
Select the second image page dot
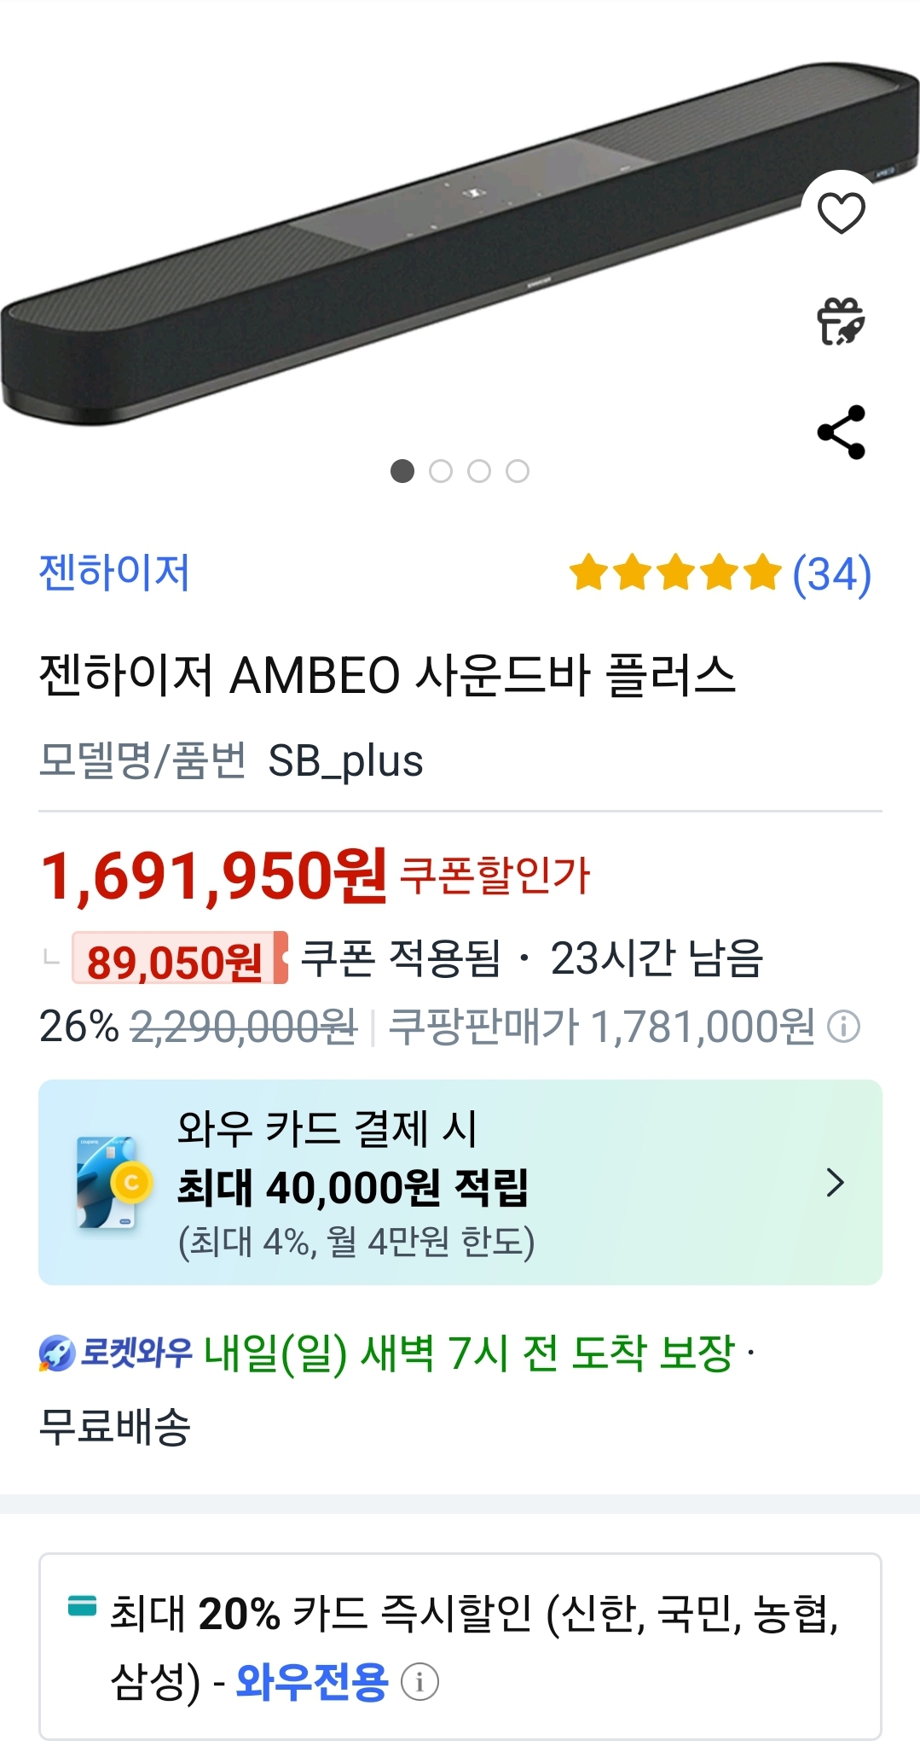[441, 471]
